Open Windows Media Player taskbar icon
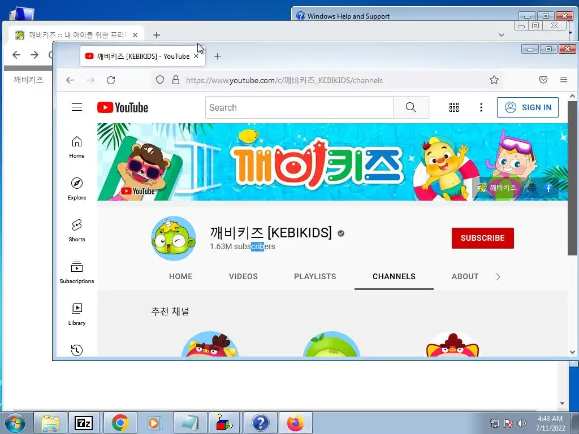Viewport: 579px width, 434px height. [154, 423]
